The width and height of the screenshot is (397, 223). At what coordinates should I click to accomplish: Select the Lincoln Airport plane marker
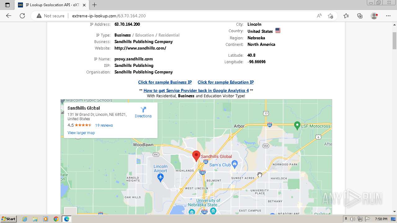[160, 177]
